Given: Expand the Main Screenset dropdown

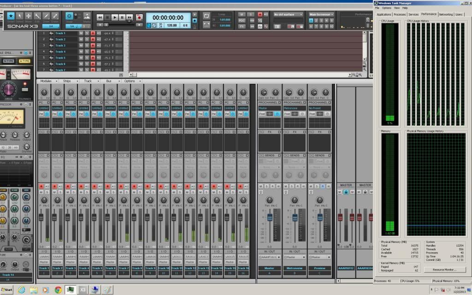Looking at the screenshot, I should pos(321,15).
